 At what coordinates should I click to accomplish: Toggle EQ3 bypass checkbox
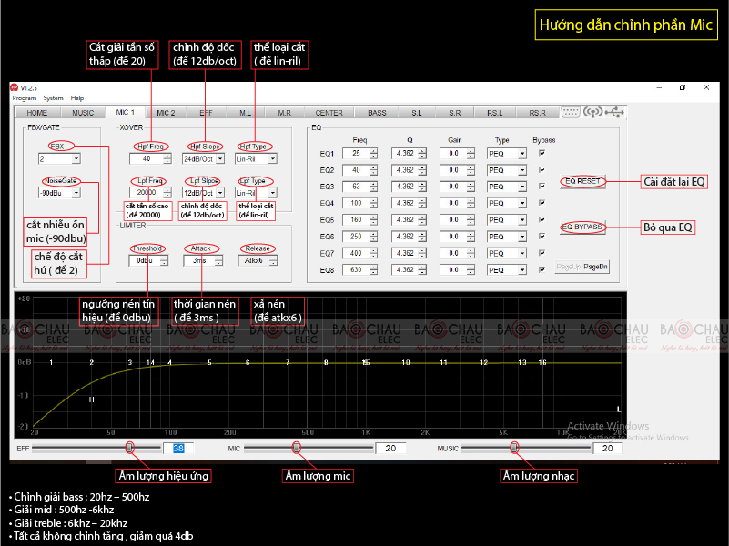542,186
